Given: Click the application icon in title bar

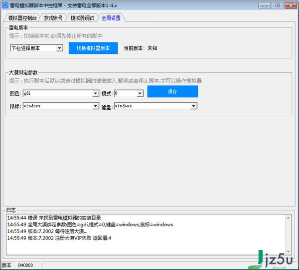Looking at the screenshot, I should pyautogui.click(x=5, y=5).
